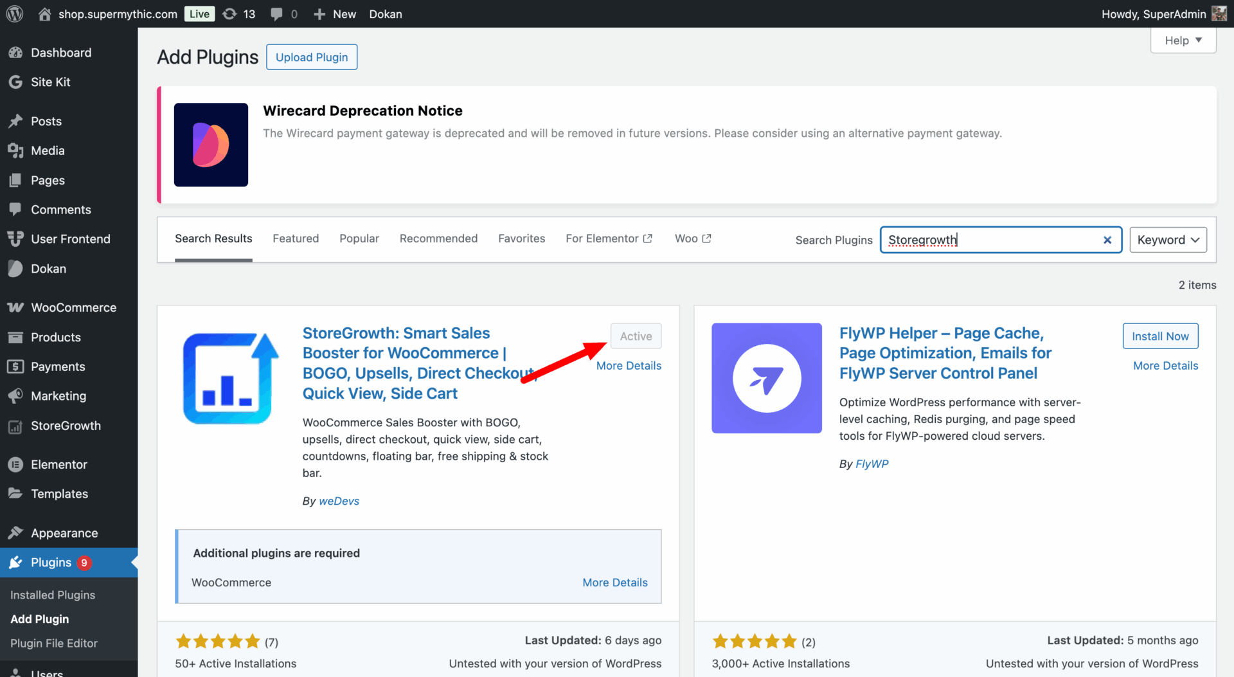Click the Payments dollar icon in sidebar
The image size is (1234, 677).
[x=15, y=366]
